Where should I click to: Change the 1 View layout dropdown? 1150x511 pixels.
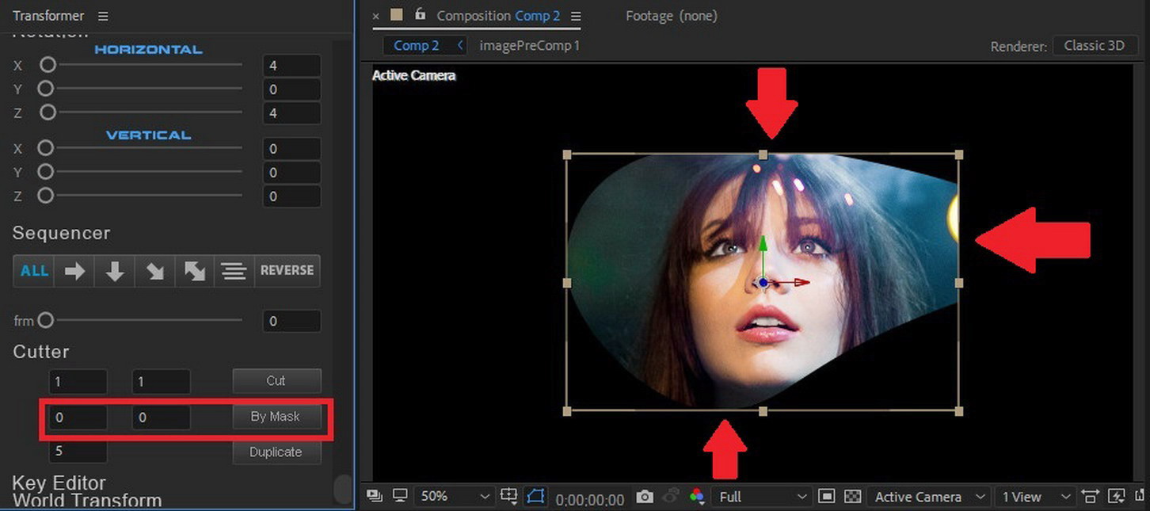coord(1032,497)
